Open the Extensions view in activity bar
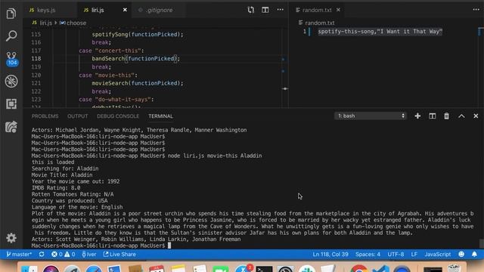This screenshot has width=484, height=272. click(11, 104)
